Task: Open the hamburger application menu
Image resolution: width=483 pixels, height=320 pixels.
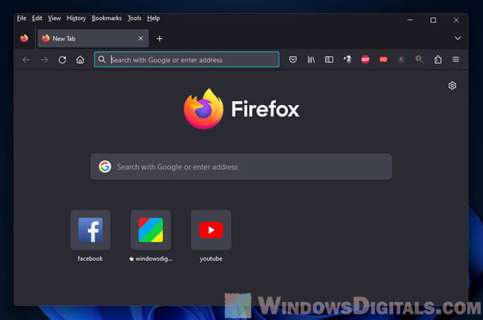Action: coord(456,59)
